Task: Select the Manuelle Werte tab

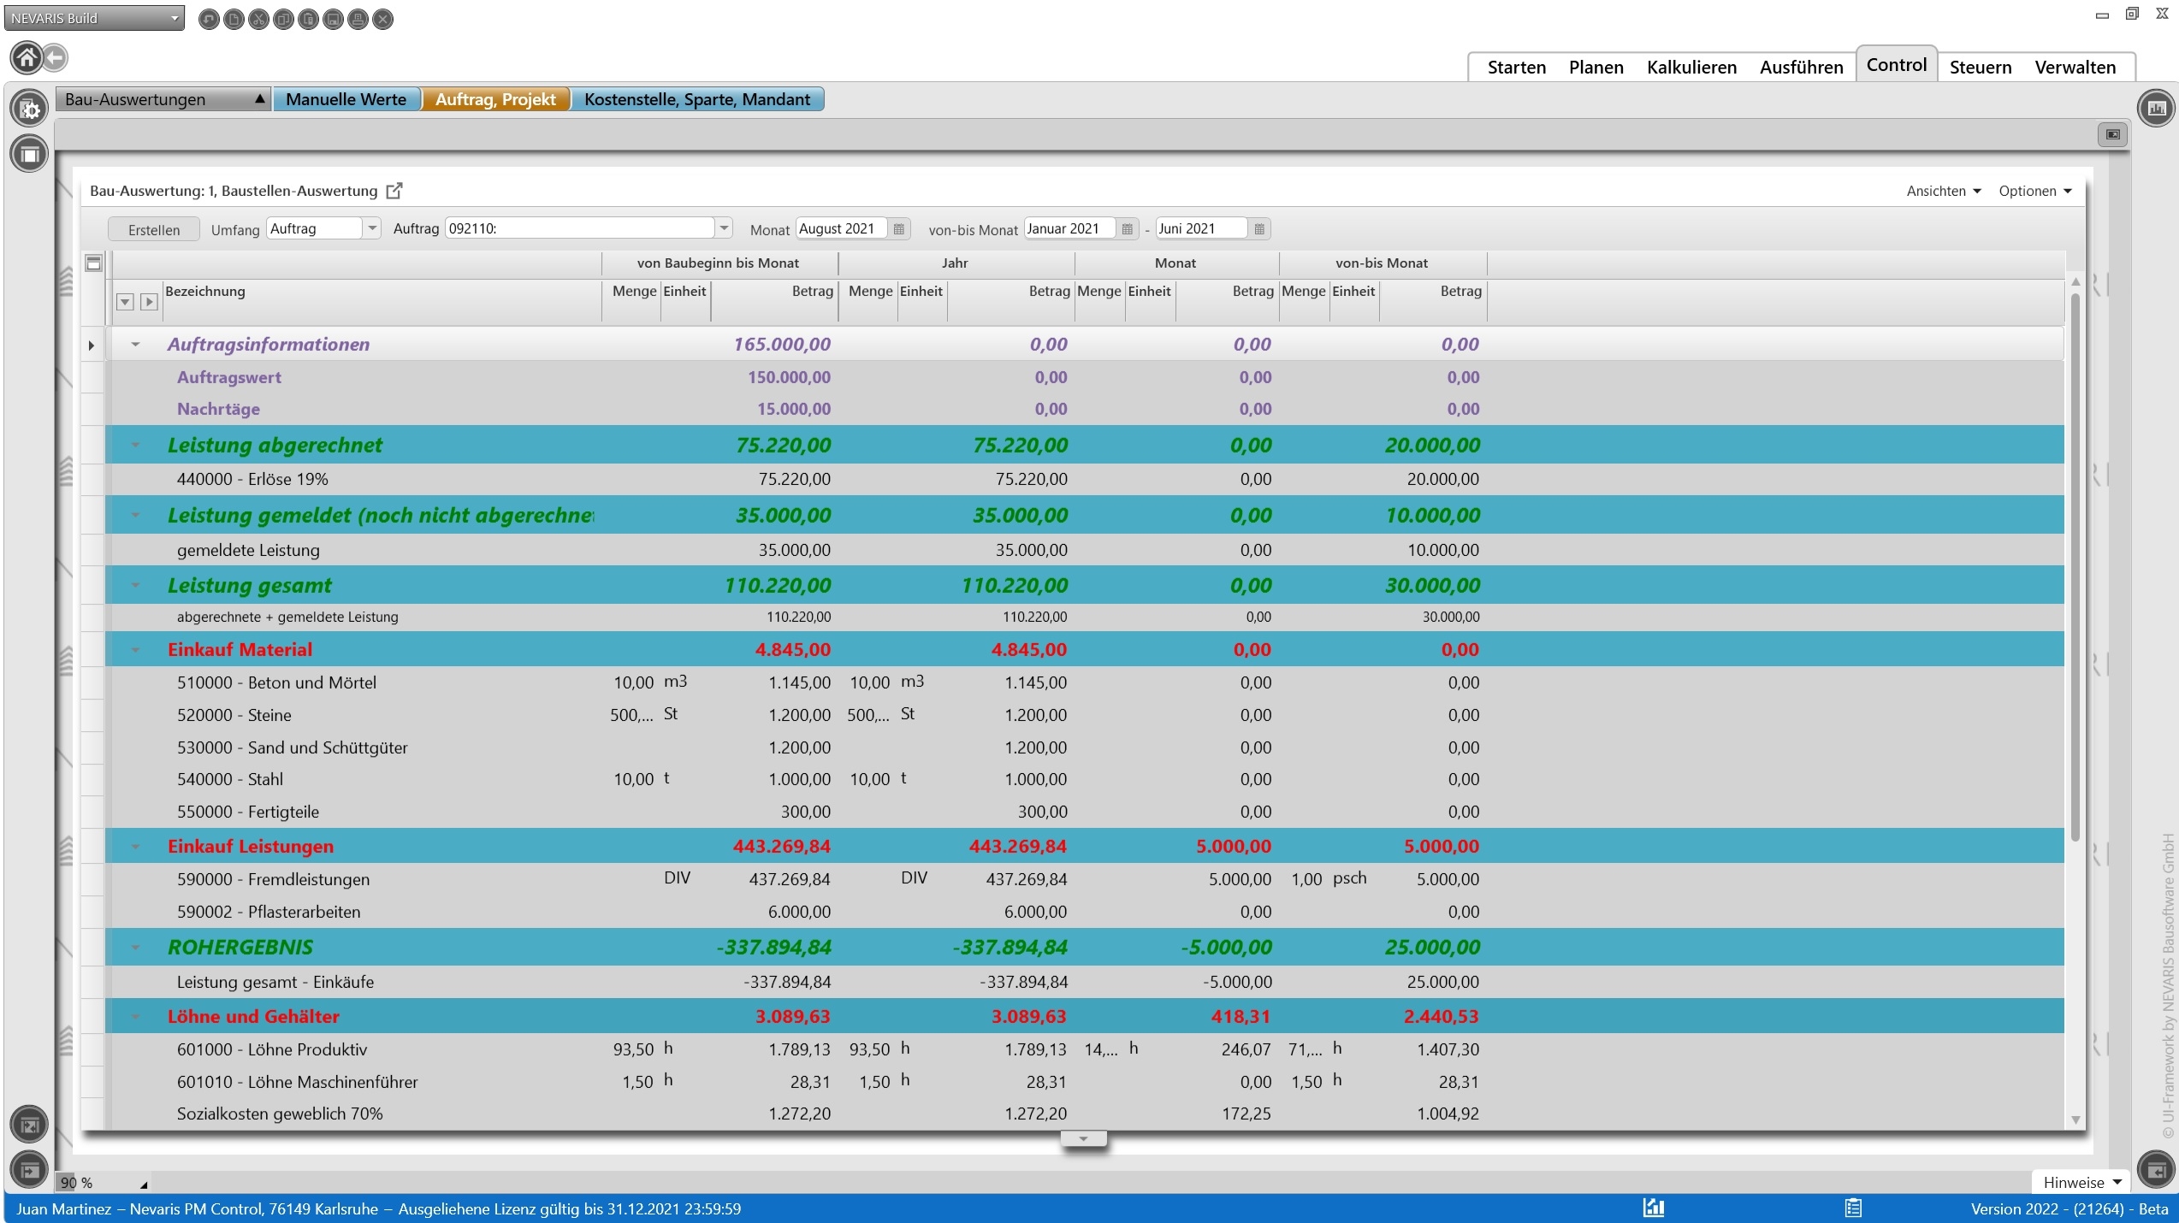Action: [x=346, y=99]
